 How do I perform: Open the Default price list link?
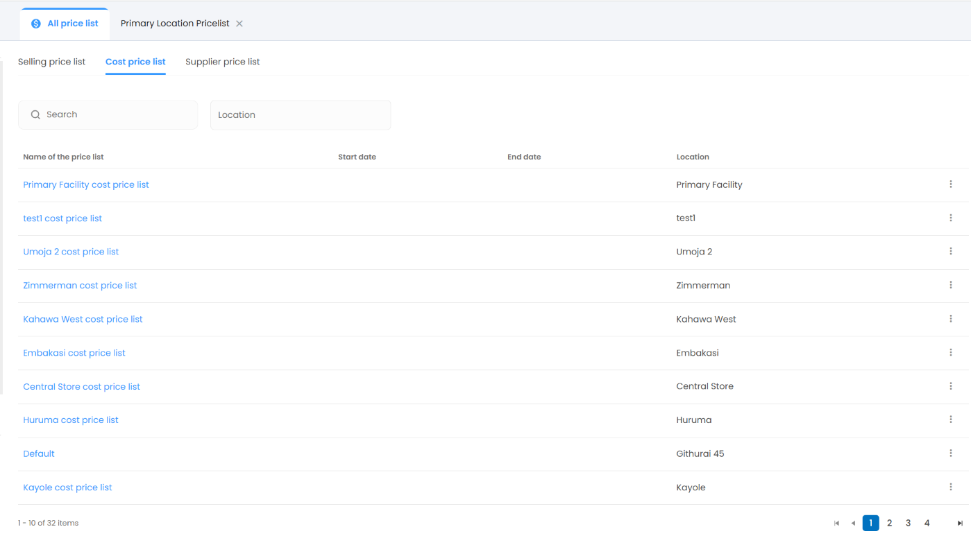pos(39,453)
